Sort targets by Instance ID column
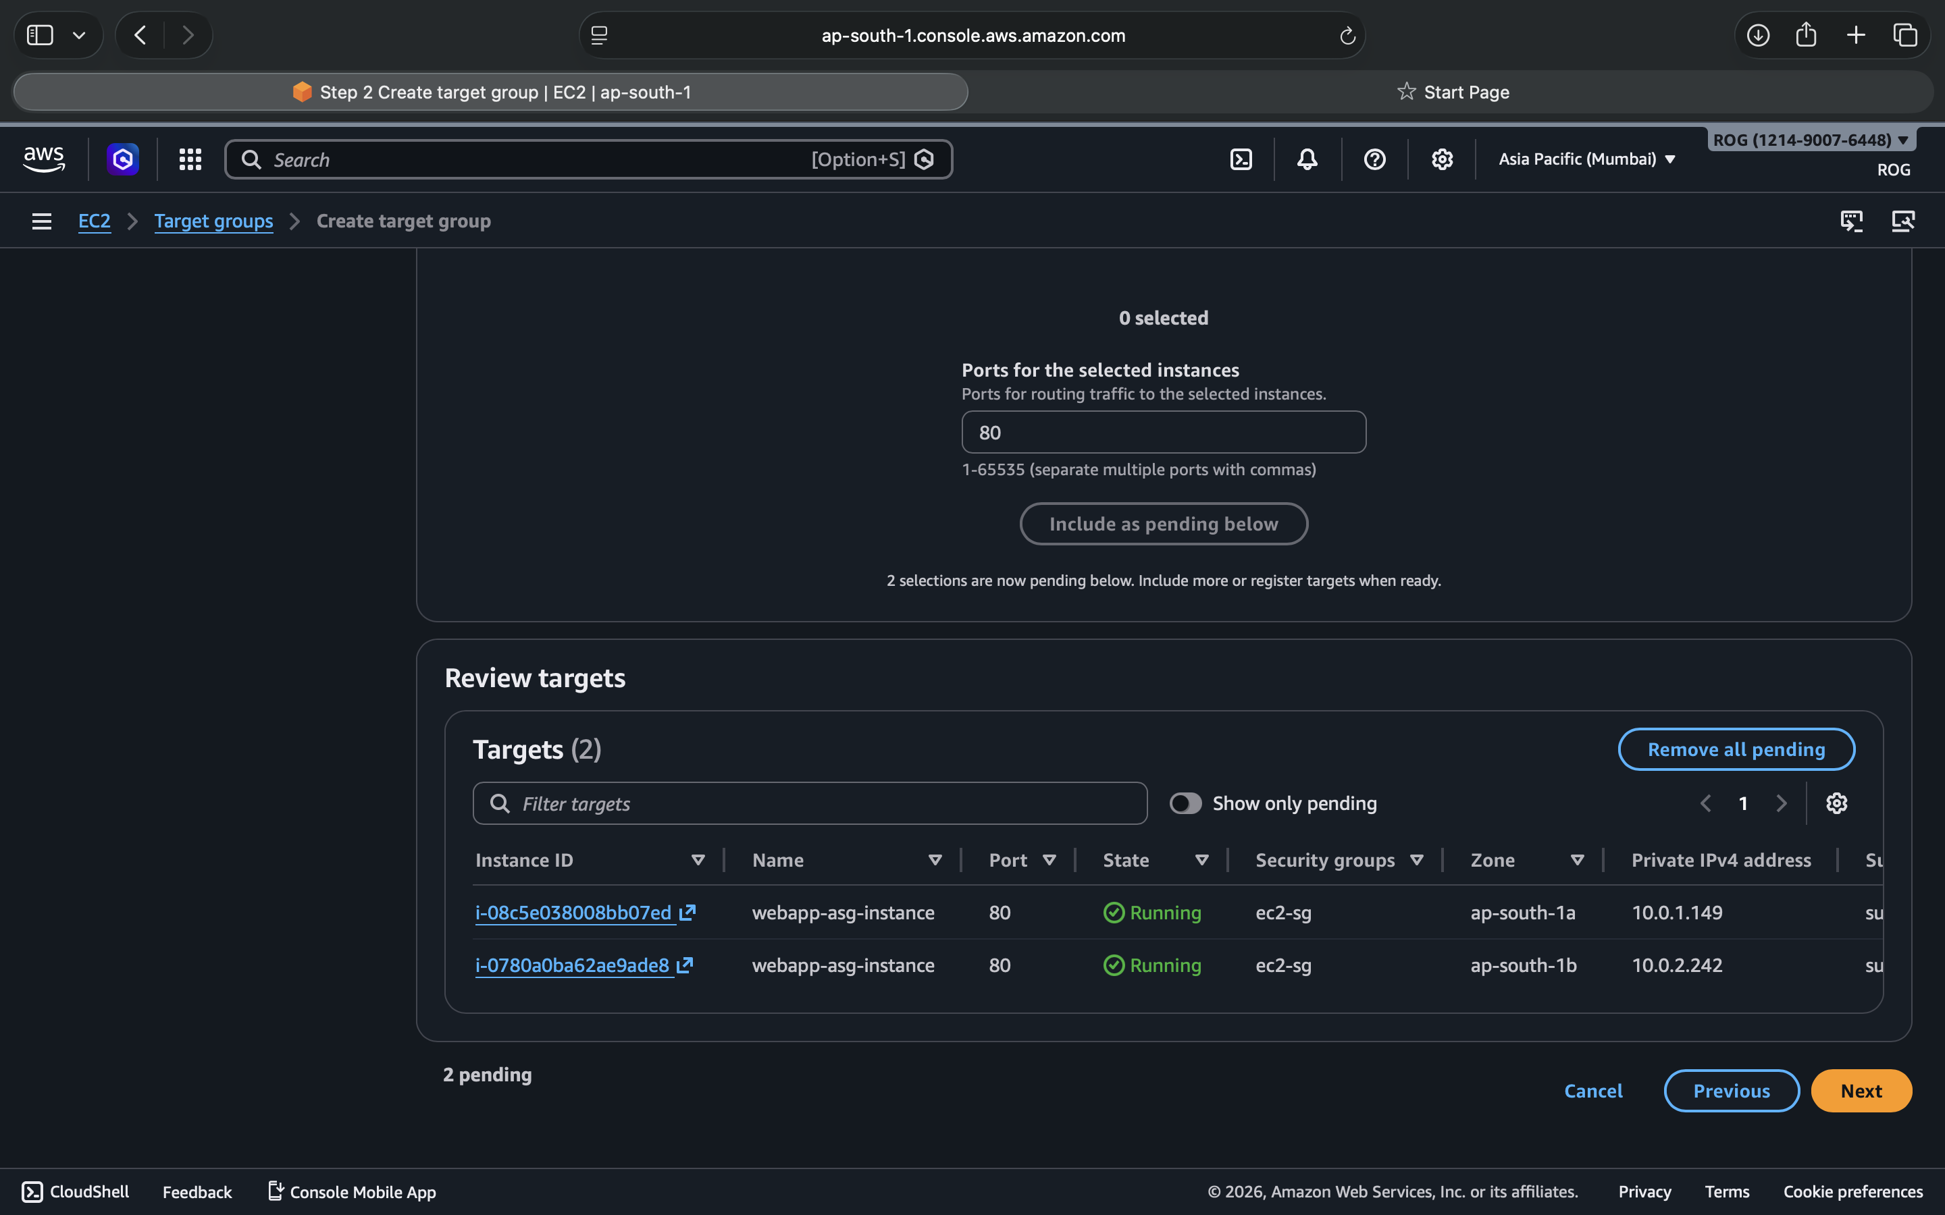This screenshot has width=1945, height=1215. tap(698, 860)
